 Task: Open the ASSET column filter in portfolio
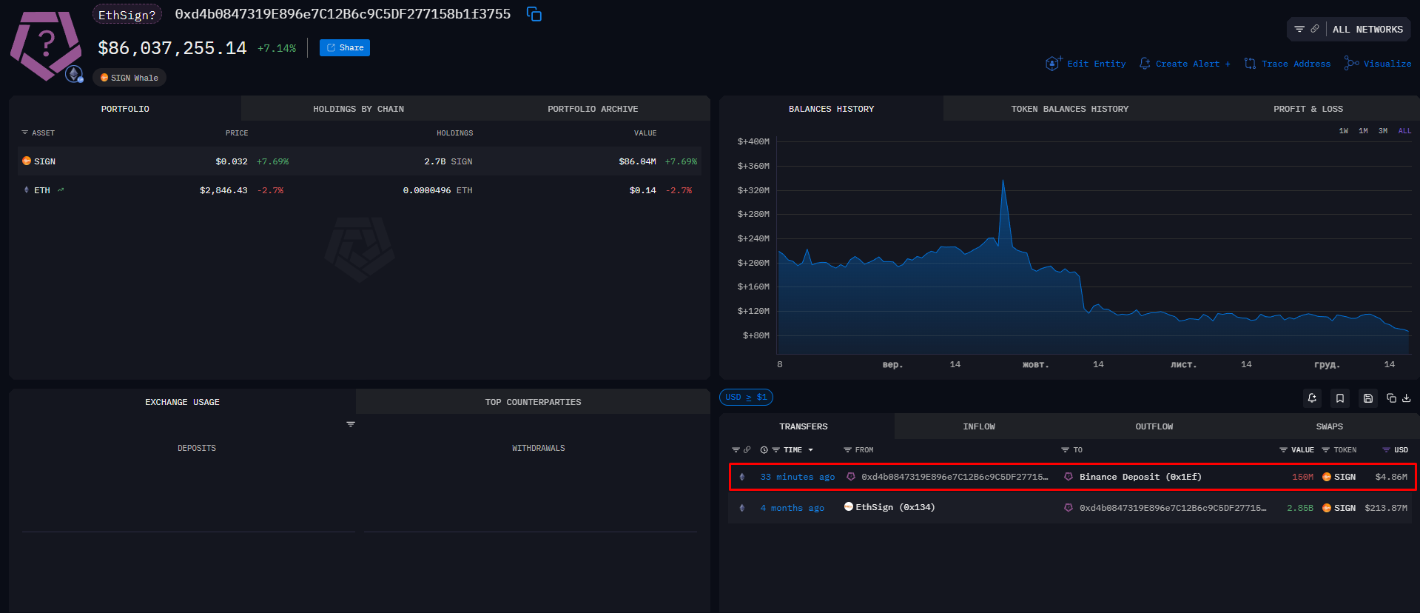(x=25, y=133)
